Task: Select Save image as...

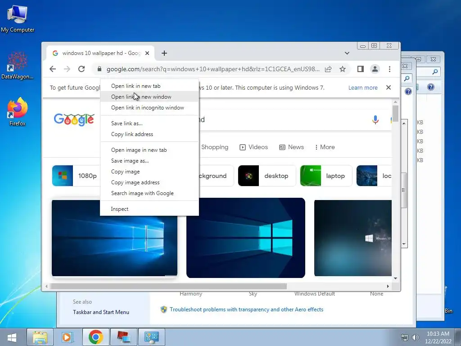Action: (149, 161)
